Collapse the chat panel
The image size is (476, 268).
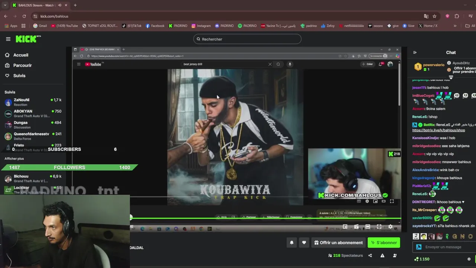click(x=415, y=52)
